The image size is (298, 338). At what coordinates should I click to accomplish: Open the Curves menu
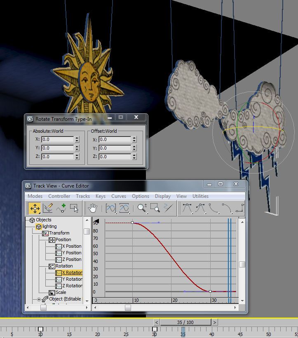(x=119, y=196)
